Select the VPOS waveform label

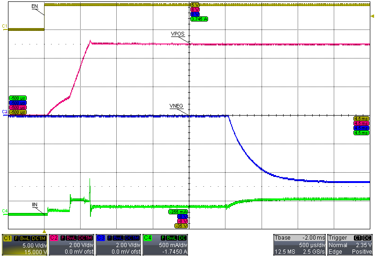click(x=178, y=35)
